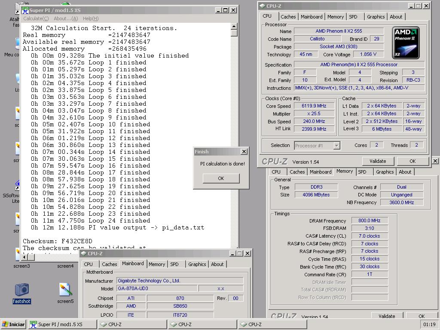
Task: Open the Help menu in Super PI
Action: (91, 18)
